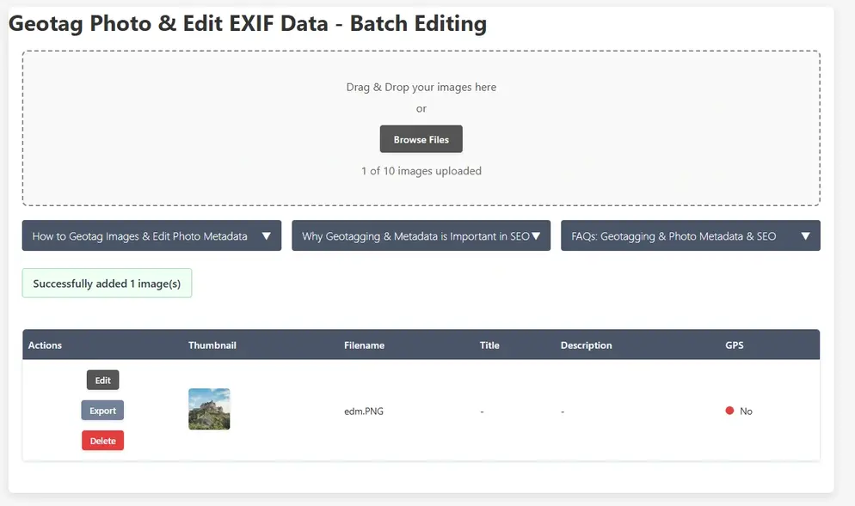Click the Browse Files upload button
Image resolution: width=855 pixels, height=506 pixels.
tap(421, 138)
